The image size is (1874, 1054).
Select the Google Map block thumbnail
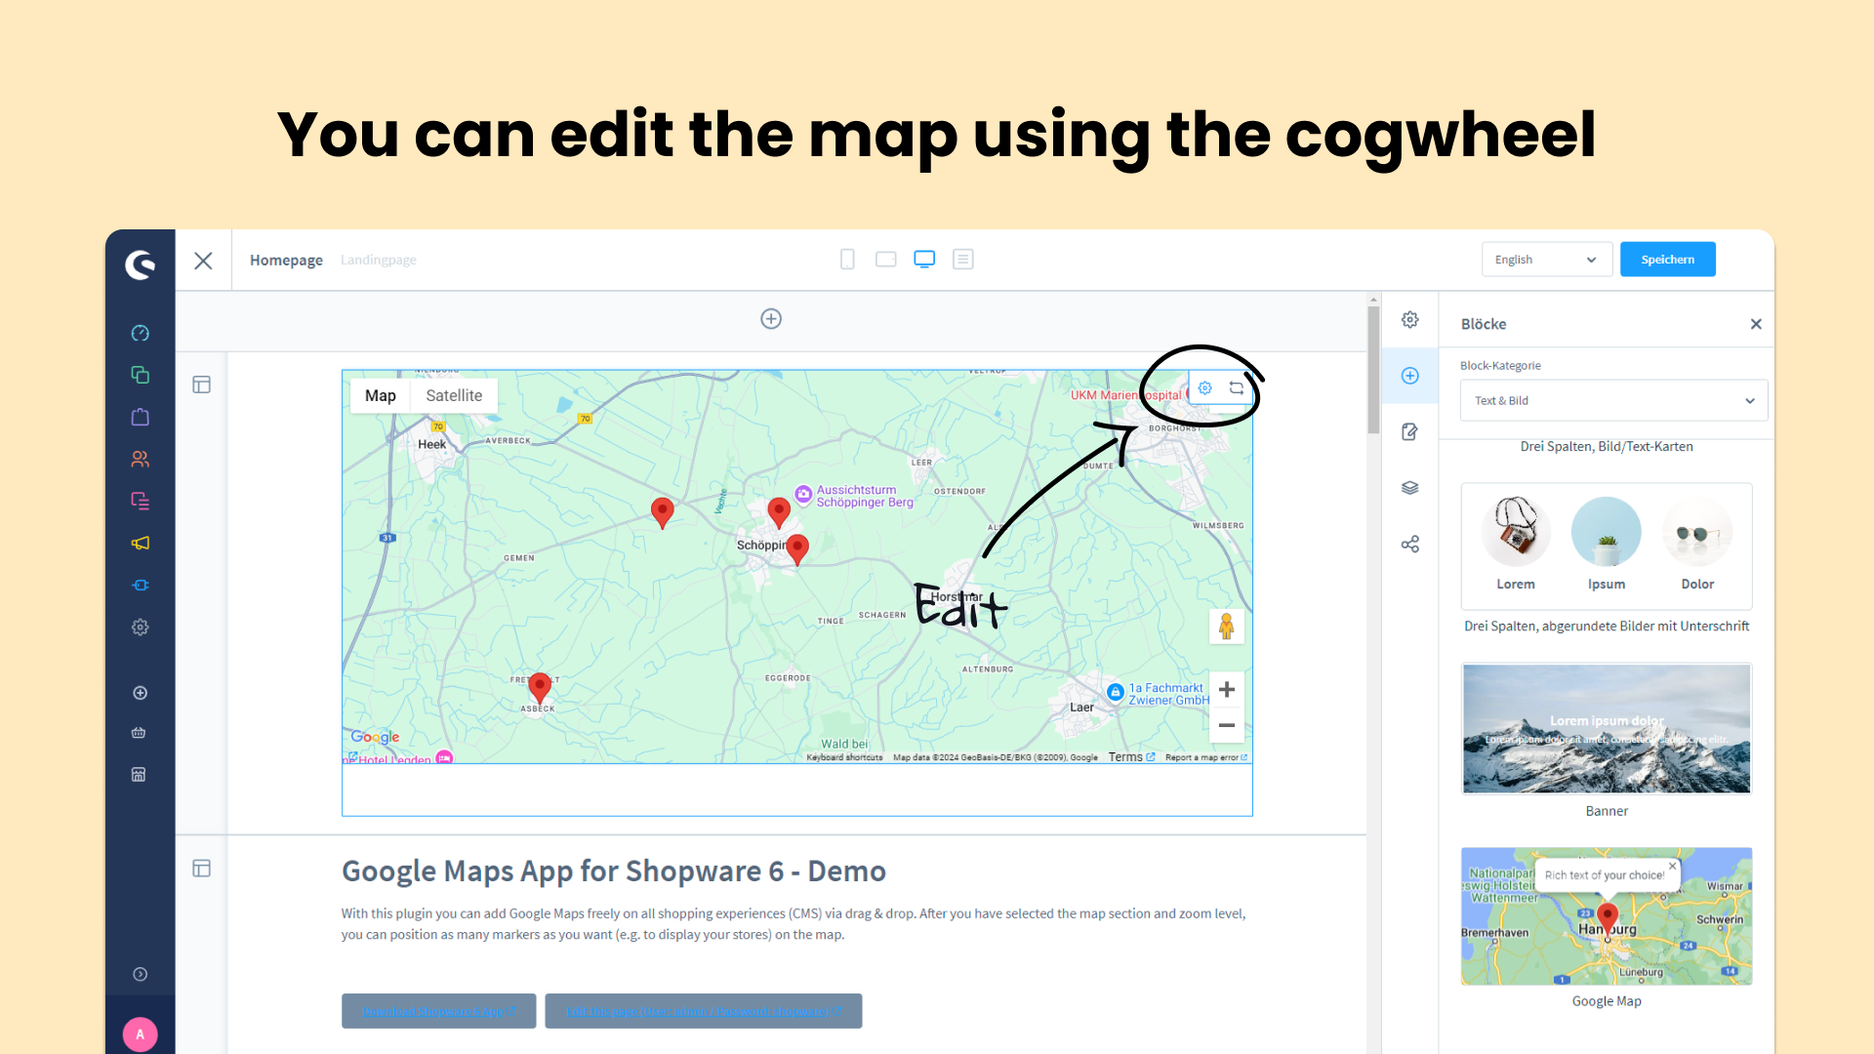(x=1607, y=916)
